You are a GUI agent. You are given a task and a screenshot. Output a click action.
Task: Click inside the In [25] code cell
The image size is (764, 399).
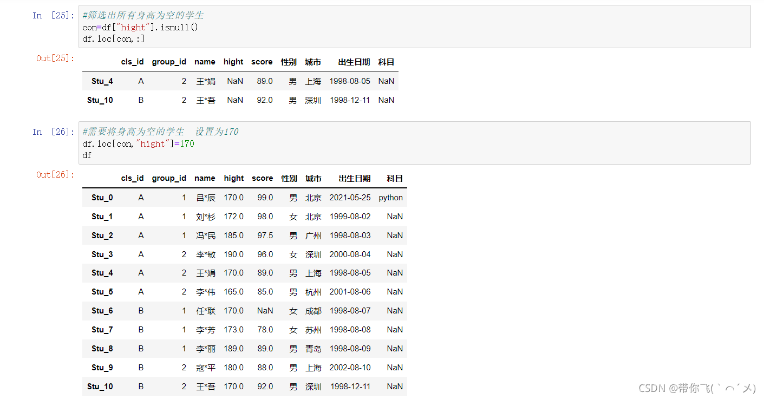click(414, 27)
